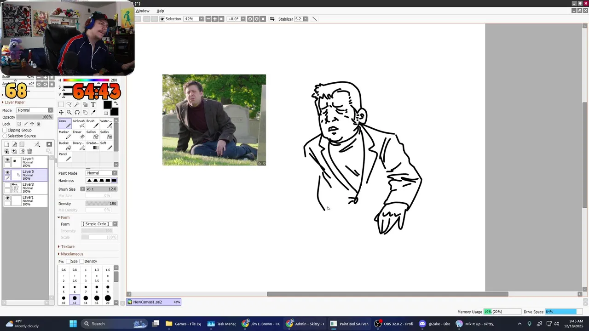Toggle straight line drawing mode
The height and width of the screenshot is (331, 589).
[x=315, y=19]
